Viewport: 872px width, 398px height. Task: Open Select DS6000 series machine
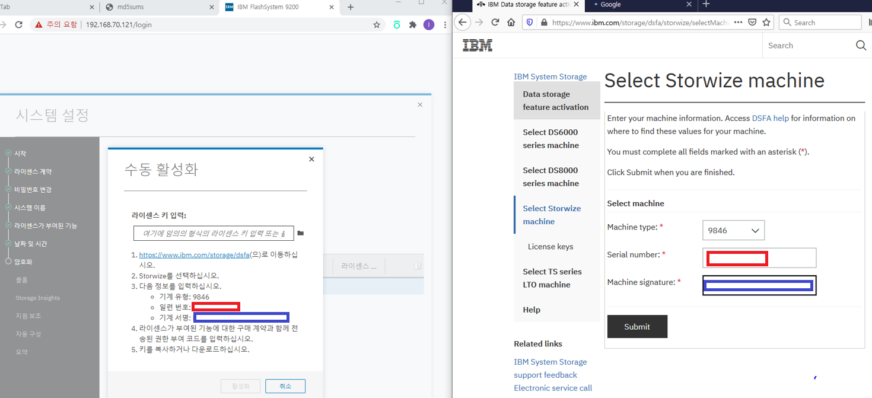pos(557,139)
